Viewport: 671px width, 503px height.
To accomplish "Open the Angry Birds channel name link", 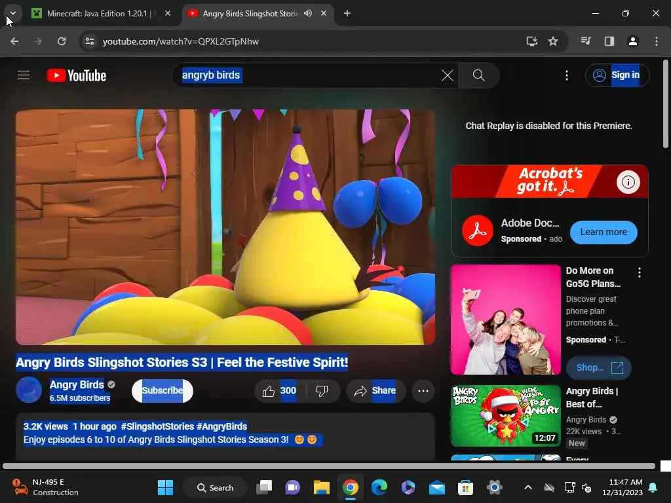I will [x=77, y=384].
